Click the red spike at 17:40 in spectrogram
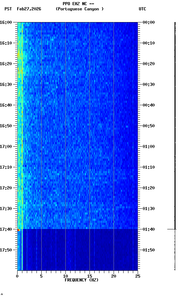Image resolution: width=190 pixels, height=298 pixels. [x=19, y=230]
